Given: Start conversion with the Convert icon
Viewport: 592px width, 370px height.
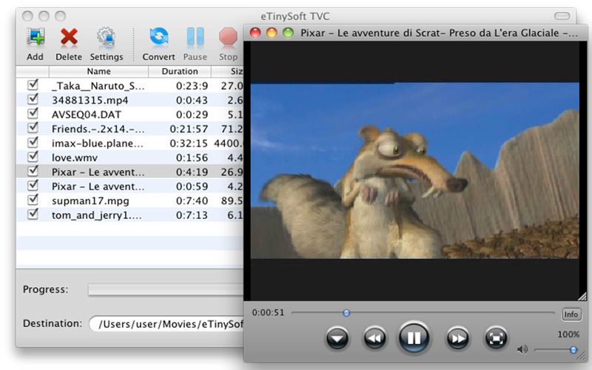Looking at the screenshot, I should tap(159, 38).
